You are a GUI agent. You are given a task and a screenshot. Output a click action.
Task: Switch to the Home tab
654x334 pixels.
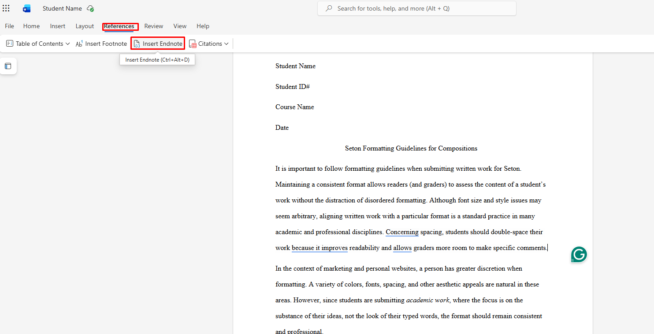(31, 26)
